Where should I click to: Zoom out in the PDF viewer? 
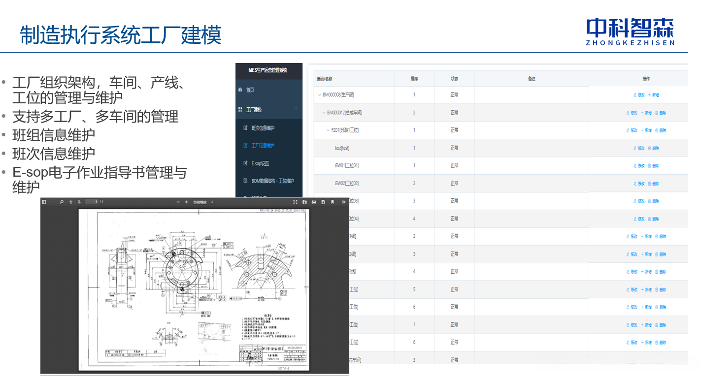[x=178, y=202]
